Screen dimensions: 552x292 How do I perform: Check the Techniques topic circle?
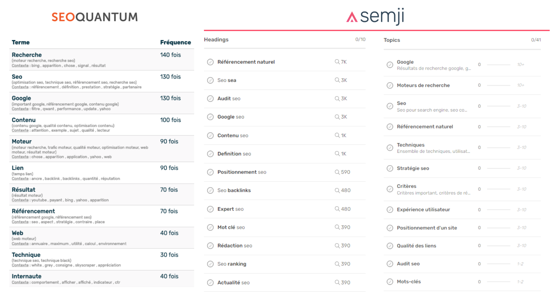[390, 148]
